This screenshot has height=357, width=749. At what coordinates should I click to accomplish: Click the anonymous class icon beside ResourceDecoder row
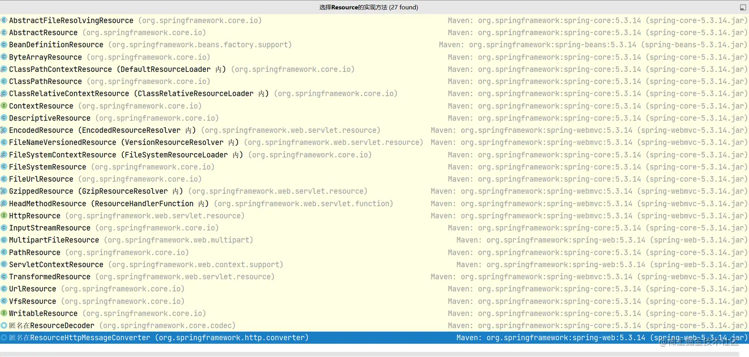coord(4,326)
